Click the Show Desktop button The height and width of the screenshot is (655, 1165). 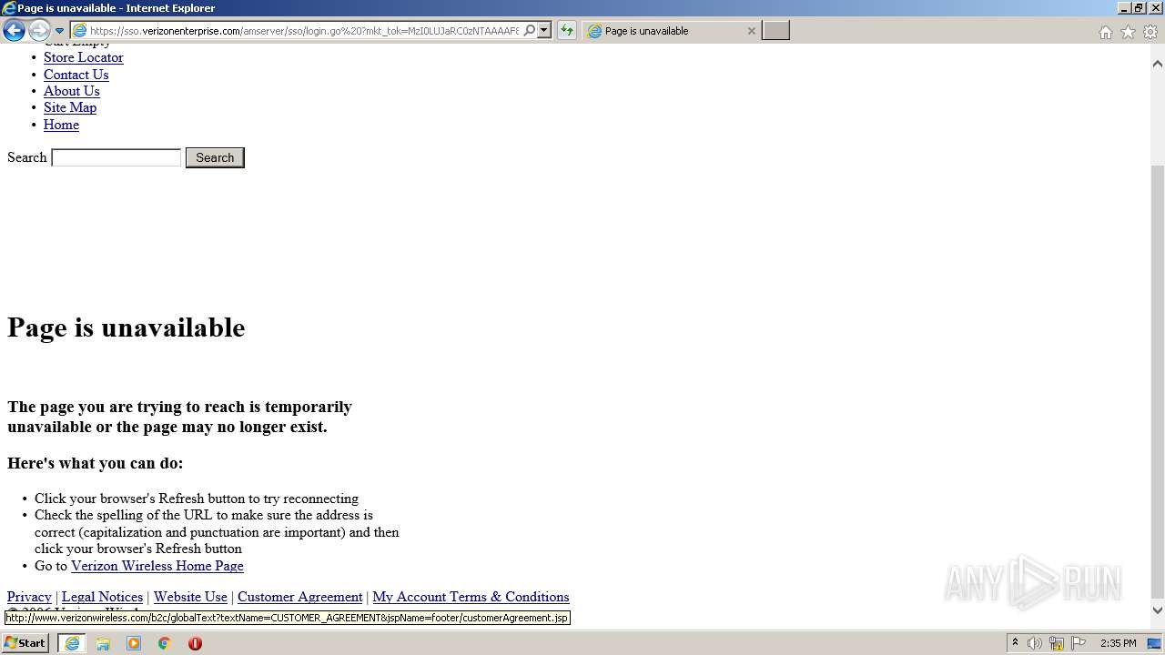(x=1155, y=643)
